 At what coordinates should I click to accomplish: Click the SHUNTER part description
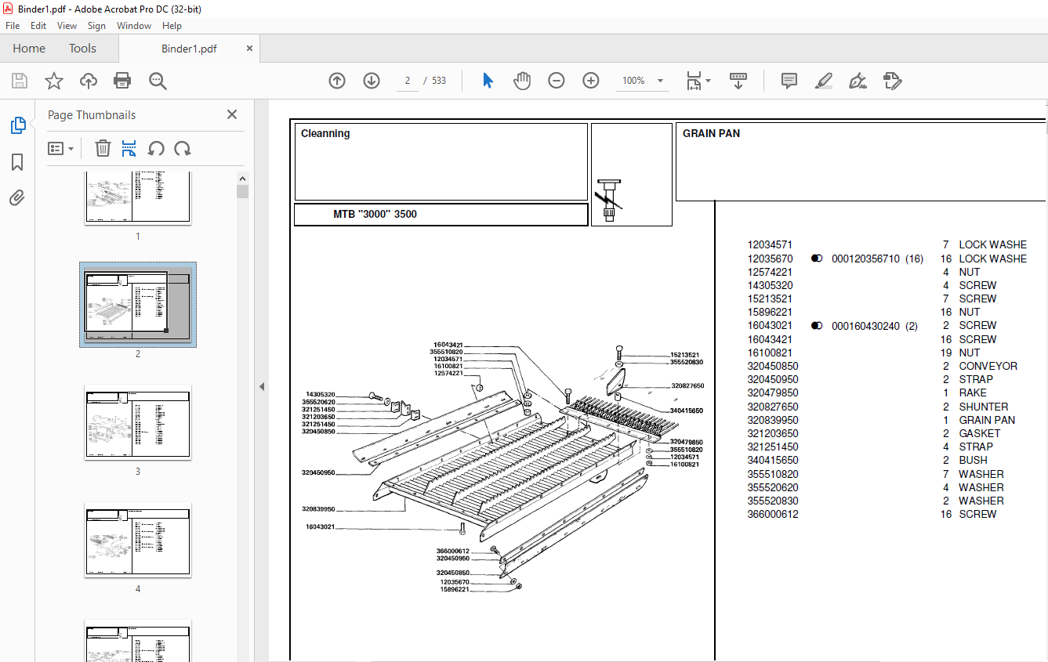(984, 407)
